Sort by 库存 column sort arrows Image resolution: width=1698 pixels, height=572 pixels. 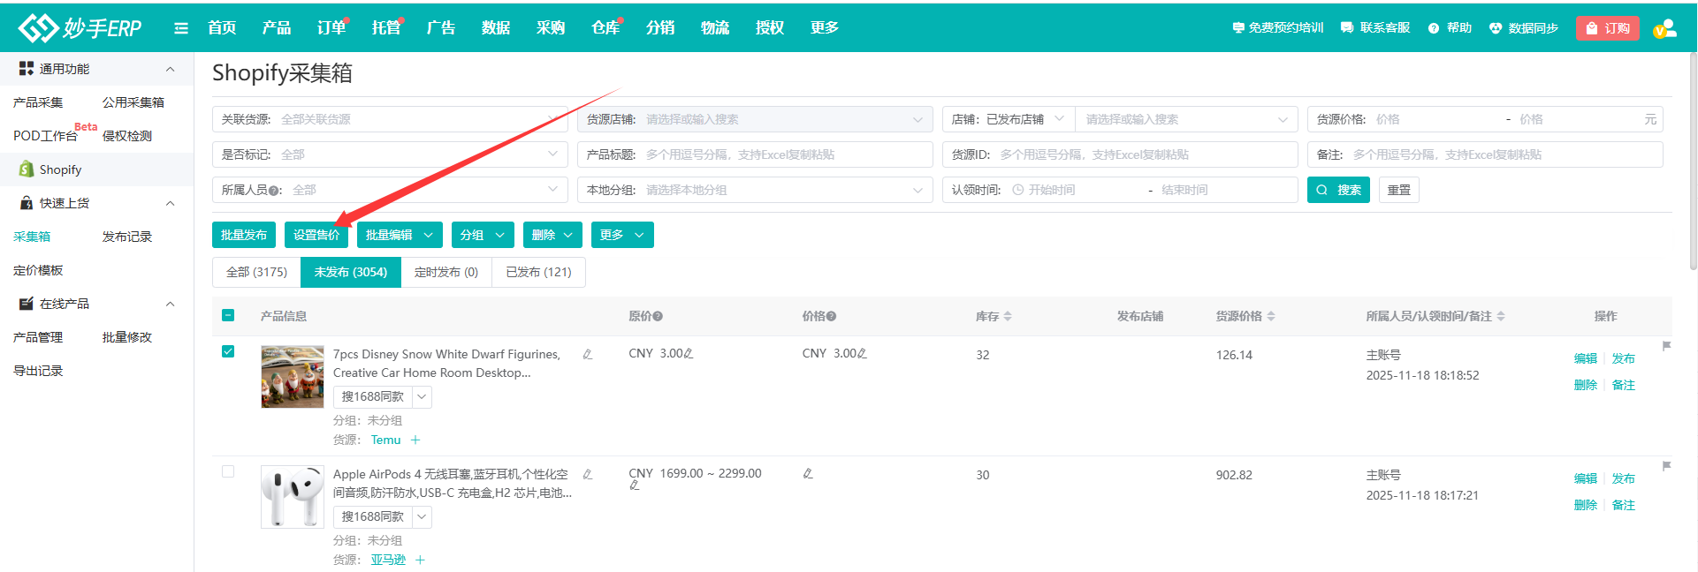(x=1008, y=316)
